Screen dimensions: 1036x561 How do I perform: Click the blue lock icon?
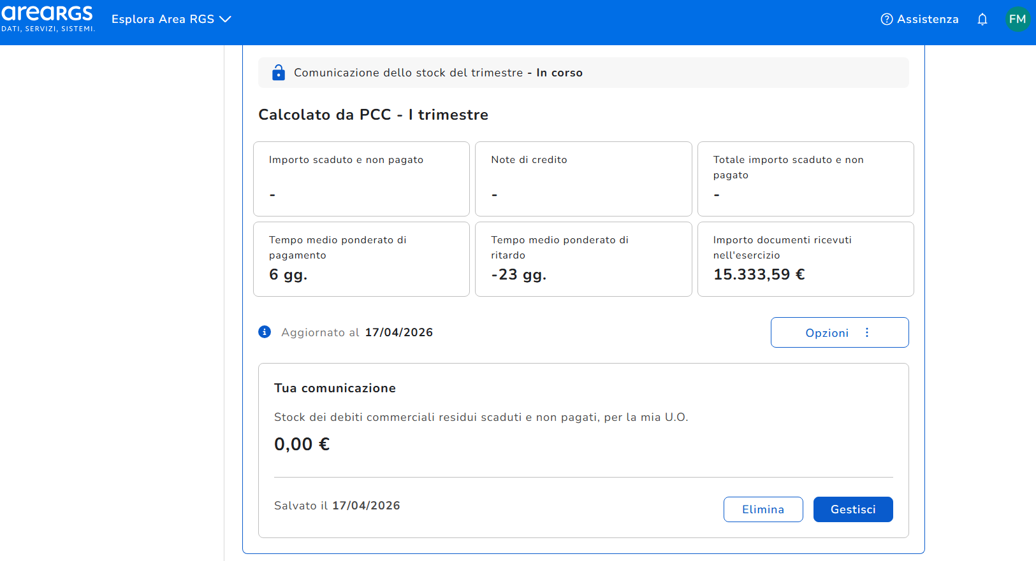point(279,73)
